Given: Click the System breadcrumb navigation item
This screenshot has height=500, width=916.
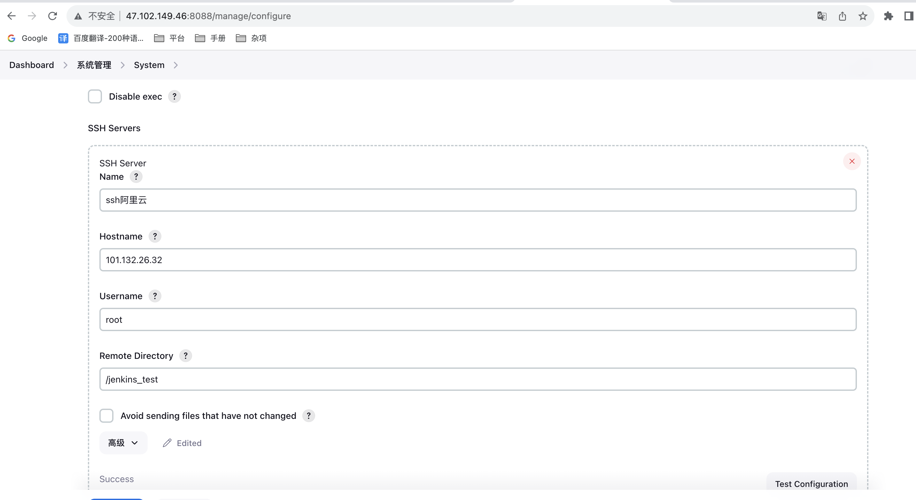Looking at the screenshot, I should 149,64.
